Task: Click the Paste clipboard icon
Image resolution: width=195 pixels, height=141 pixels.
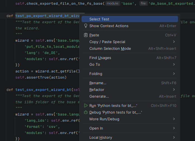Action: pyautogui.click(x=86, y=35)
